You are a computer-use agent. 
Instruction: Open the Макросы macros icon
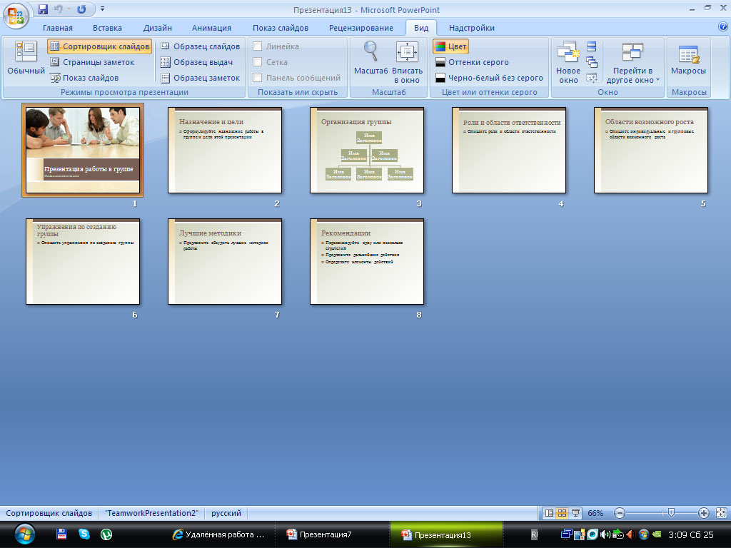(x=688, y=54)
